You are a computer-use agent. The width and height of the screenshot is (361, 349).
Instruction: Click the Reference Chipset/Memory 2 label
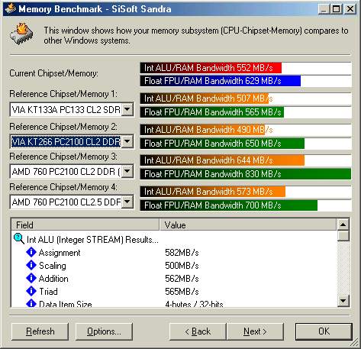click(63, 127)
